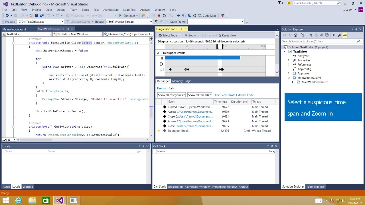Collapse btnSaveFile_Click method outlining box
365x205 pixels.
pyautogui.click(x=13, y=43)
